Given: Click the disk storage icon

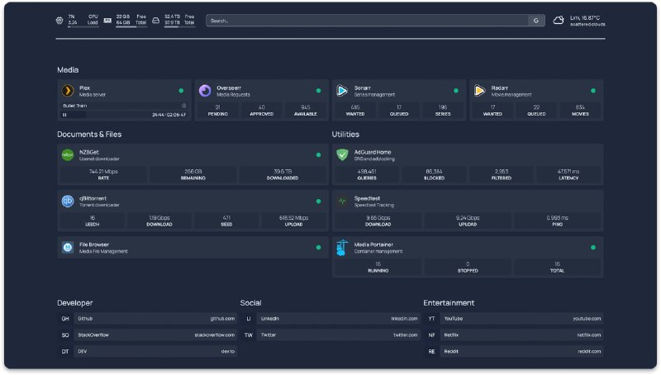Looking at the screenshot, I should pos(155,20).
